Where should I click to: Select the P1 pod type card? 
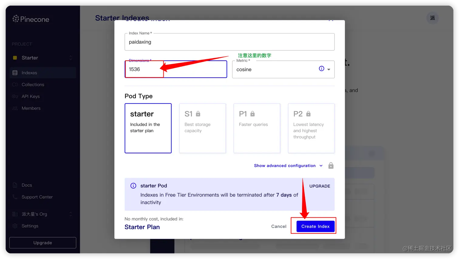coord(257,128)
